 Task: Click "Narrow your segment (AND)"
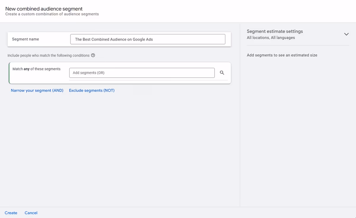pos(37,90)
